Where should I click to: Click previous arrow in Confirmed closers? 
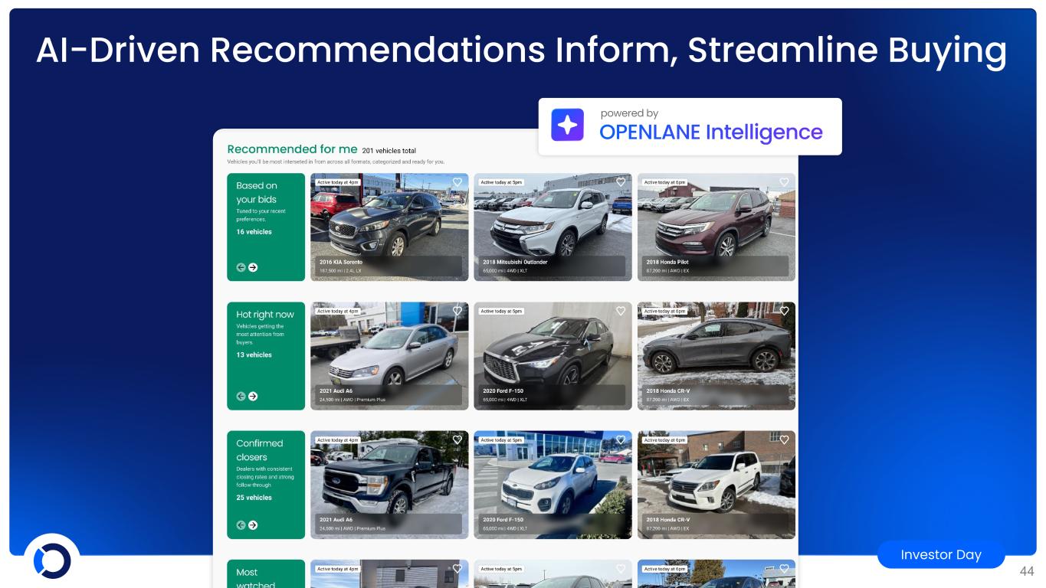pos(241,524)
